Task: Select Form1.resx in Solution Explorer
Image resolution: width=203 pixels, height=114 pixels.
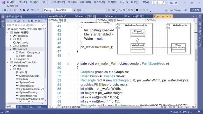Action: pyautogui.click(x=25, y=56)
